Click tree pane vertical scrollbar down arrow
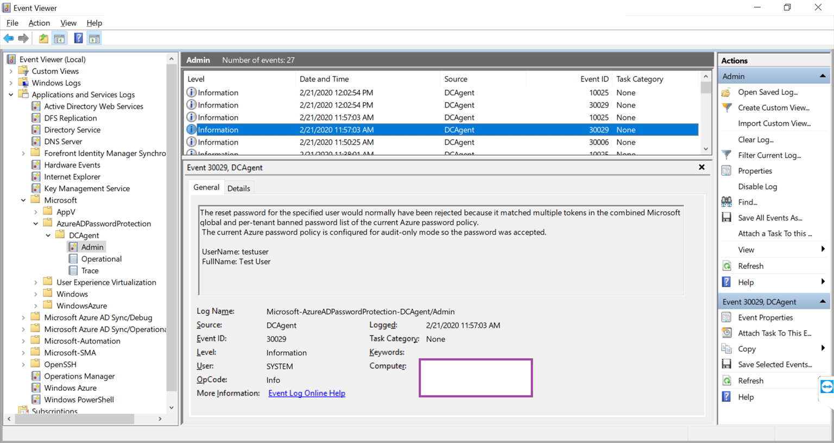The height and width of the screenshot is (443, 834). coord(172,407)
